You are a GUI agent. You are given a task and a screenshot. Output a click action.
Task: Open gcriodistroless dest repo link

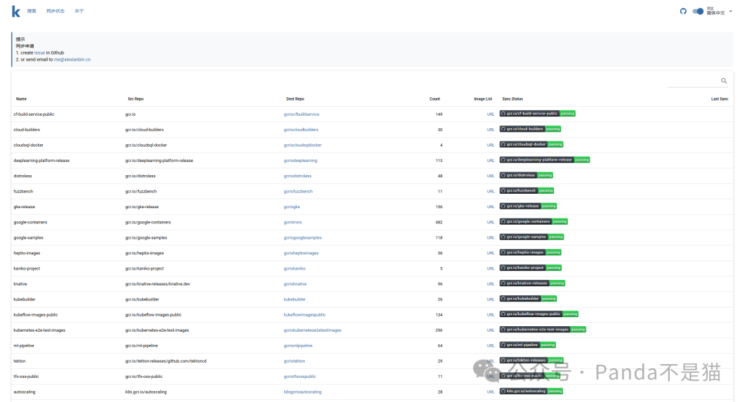click(297, 176)
